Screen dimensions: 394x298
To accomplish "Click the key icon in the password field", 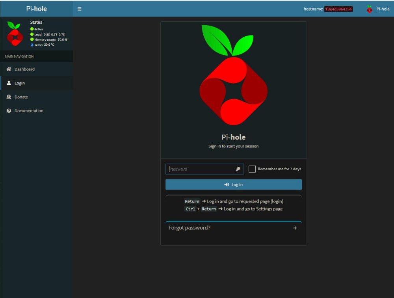I will click(x=238, y=169).
